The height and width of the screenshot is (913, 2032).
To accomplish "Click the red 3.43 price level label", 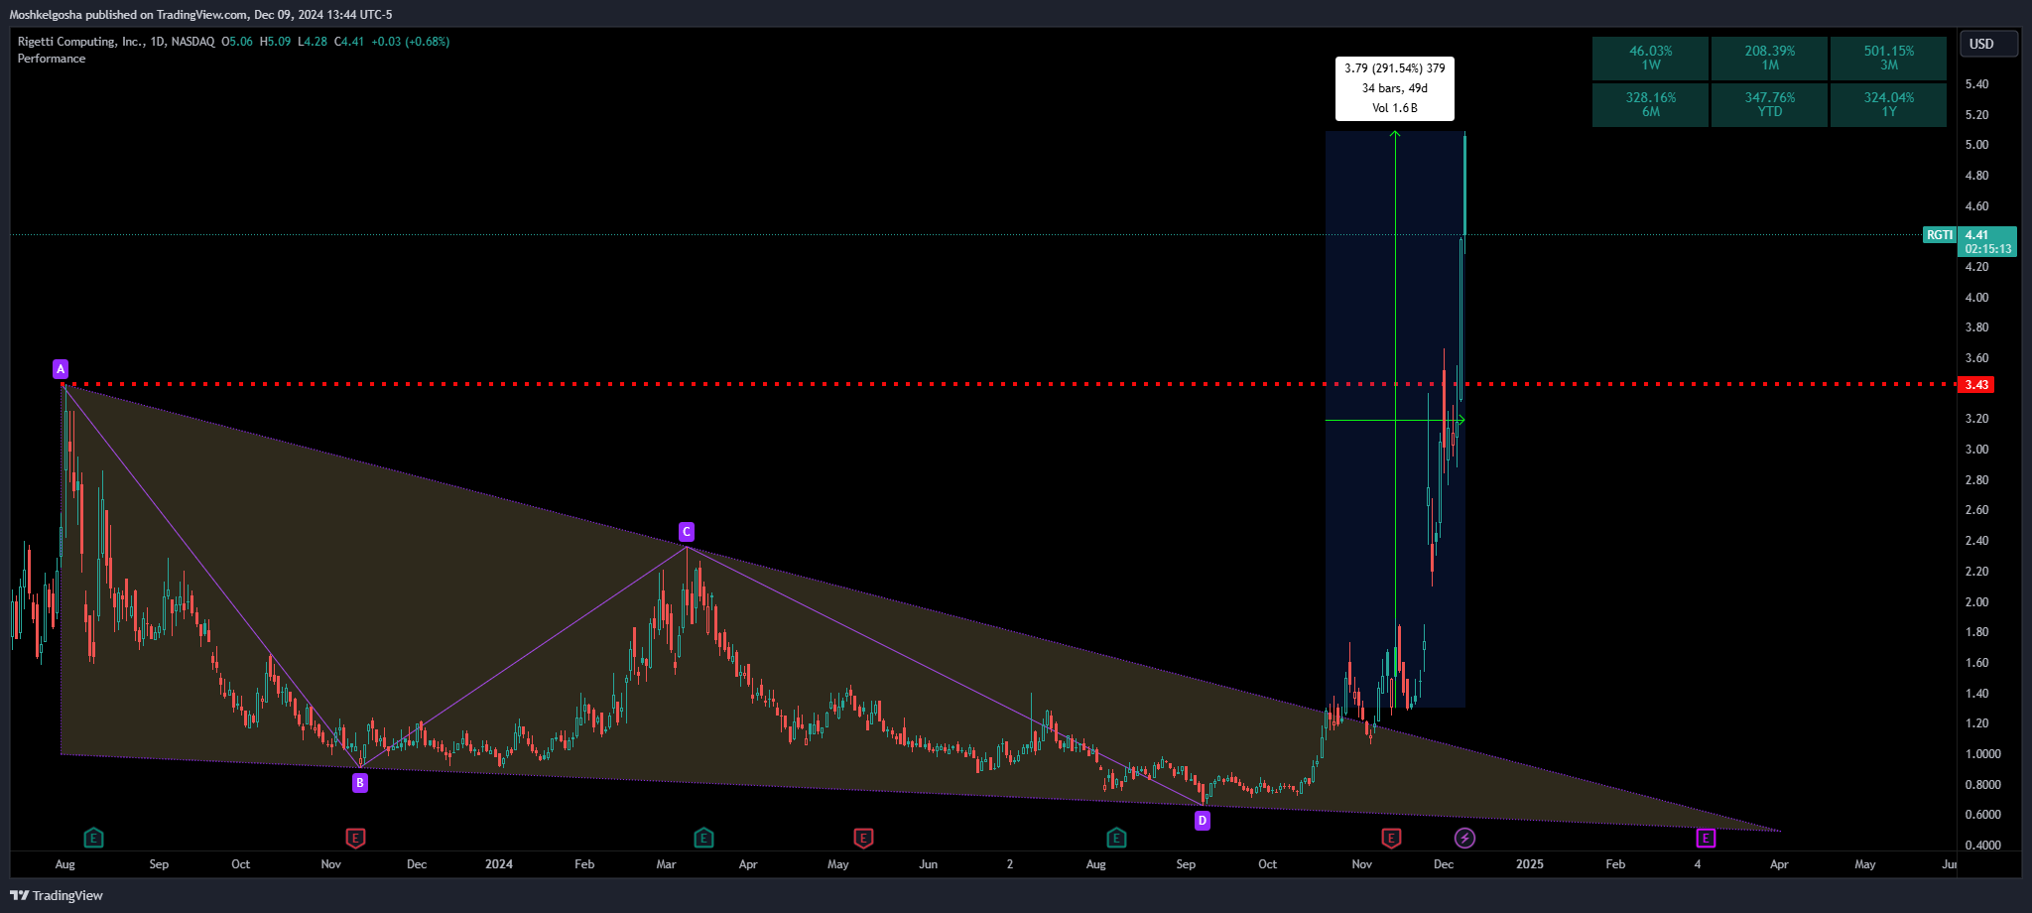I will 1976,384.
